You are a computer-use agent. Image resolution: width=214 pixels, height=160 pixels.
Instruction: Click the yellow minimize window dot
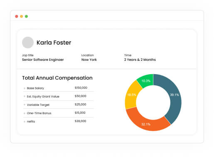[x=22, y=16]
